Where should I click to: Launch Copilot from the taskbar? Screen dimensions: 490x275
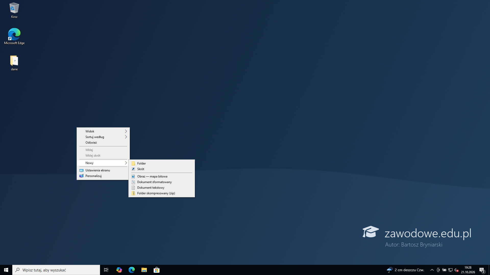[x=119, y=270]
